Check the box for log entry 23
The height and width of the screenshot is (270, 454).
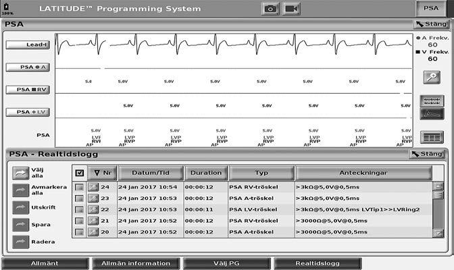79,198
